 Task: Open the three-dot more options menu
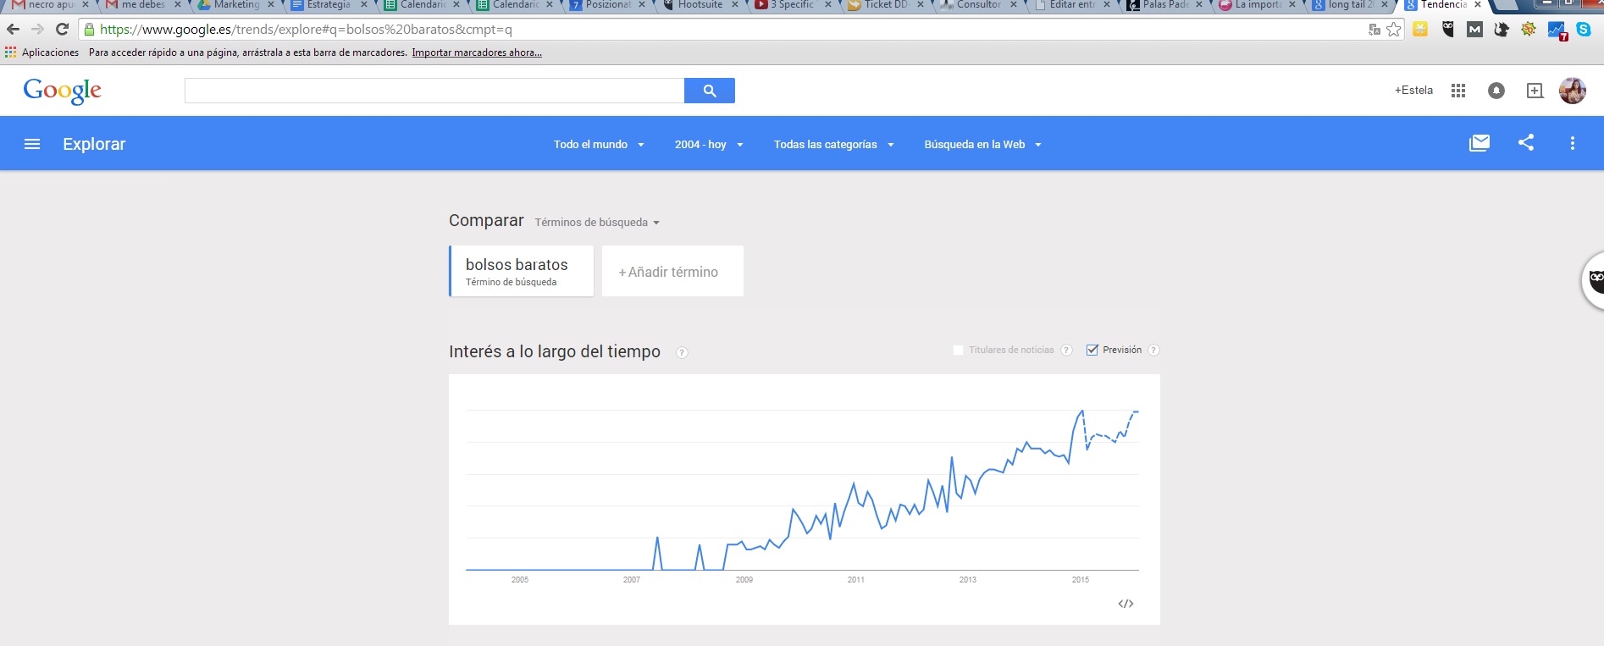click(1572, 144)
